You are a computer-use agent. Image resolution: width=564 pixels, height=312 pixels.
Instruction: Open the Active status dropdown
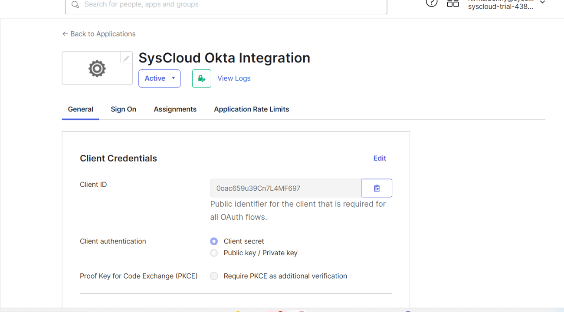click(159, 78)
